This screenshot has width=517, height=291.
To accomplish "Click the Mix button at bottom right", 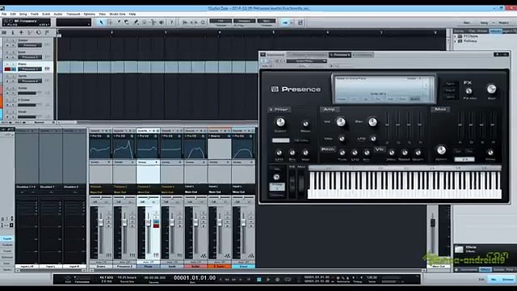I will tap(494, 280).
